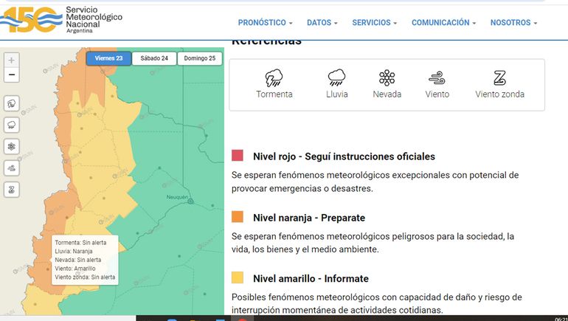Toggle the snowfall layer button on map
The height and width of the screenshot is (321, 568).
[12, 146]
